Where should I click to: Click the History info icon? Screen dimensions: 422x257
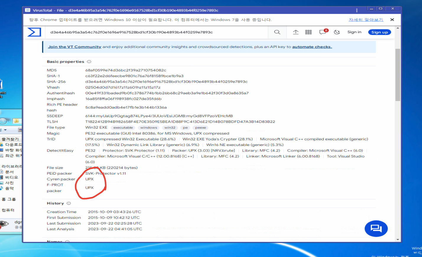tap(69, 204)
